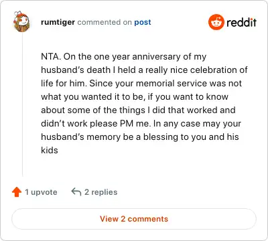
Task: Click the "husband's death" phrase in comment
Action: [x=76, y=70]
